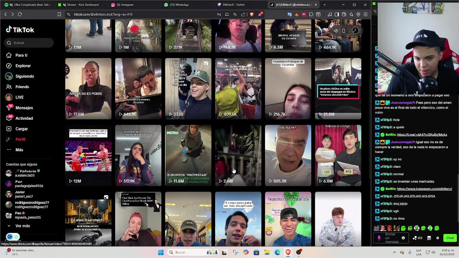Show hidden system tray icons
This screenshot has width=459, height=258.
tap(394, 252)
